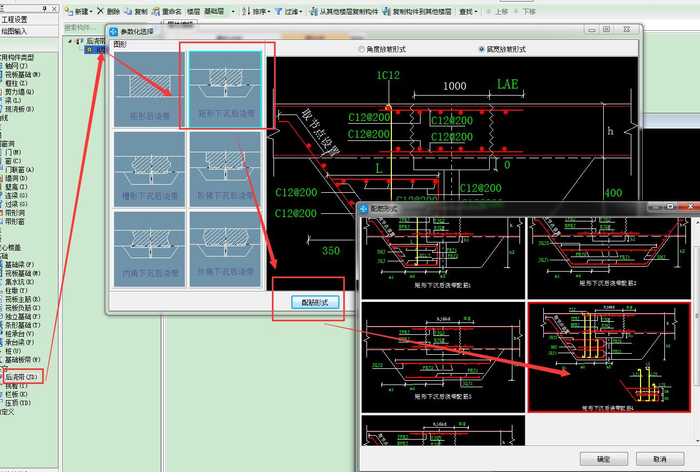Viewport: 700px width, 472px height.
Task: Pin the left navigation panel
Action: tap(44, 9)
